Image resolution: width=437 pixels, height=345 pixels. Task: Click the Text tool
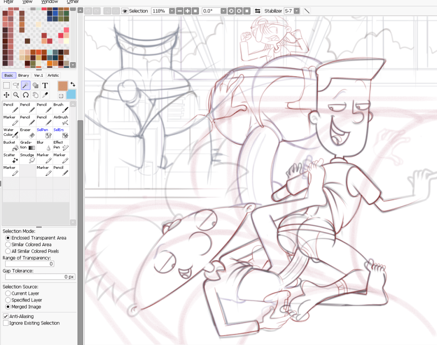pyautogui.click(x=45, y=86)
